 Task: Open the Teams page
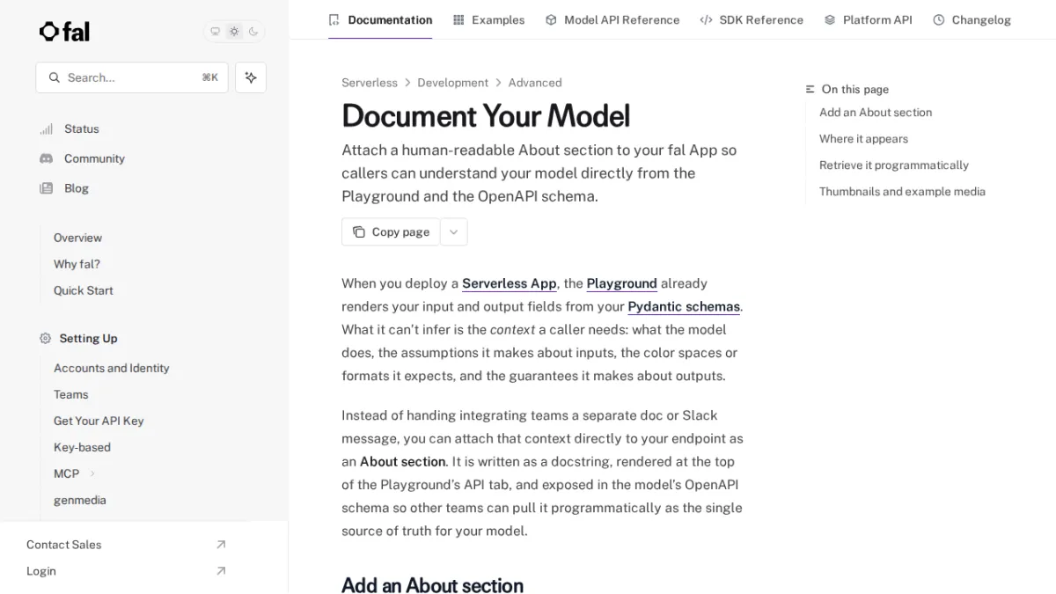click(70, 394)
